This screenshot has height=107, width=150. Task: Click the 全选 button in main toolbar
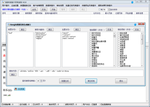click(x=34, y=9)
